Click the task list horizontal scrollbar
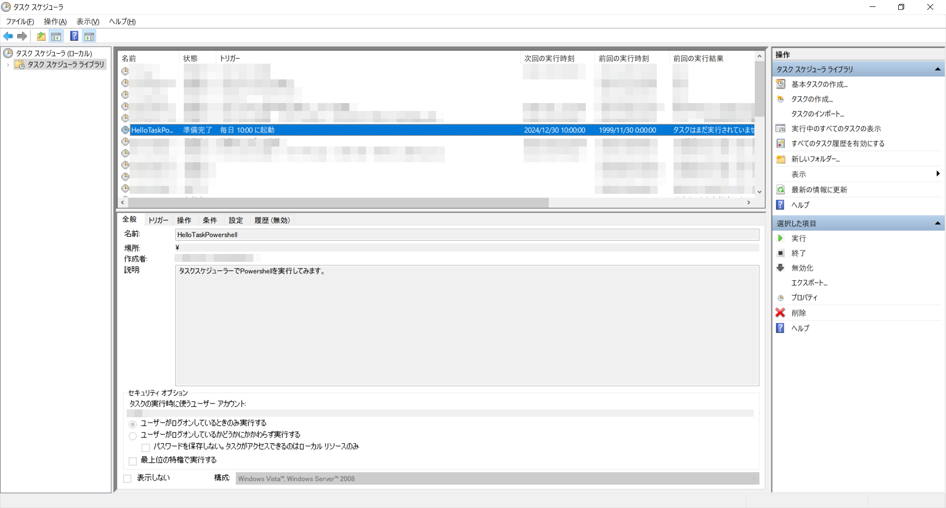This screenshot has height=508, width=946. coord(338,203)
